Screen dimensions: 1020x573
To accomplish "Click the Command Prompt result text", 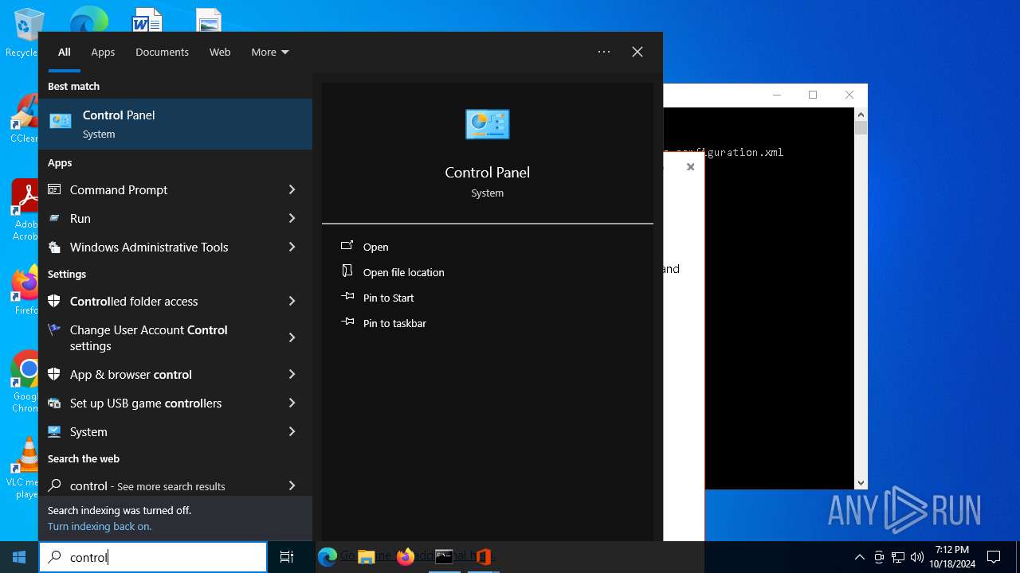I will coord(119,189).
